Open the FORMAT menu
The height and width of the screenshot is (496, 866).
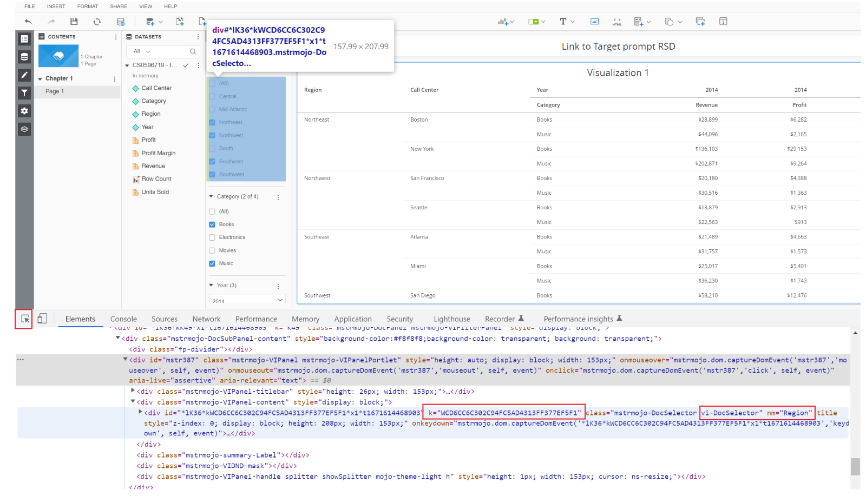(87, 6)
